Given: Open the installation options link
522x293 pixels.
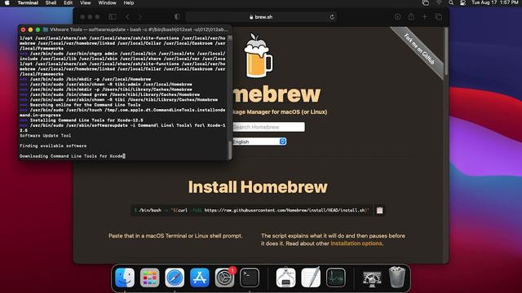Looking at the screenshot, I should (356, 243).
